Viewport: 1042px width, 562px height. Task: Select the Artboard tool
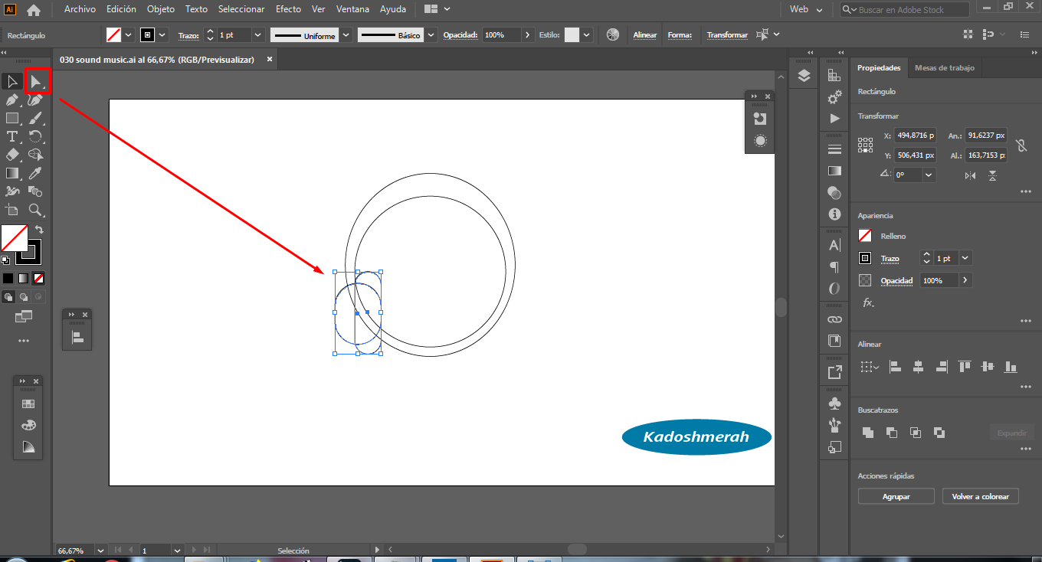pos(12,210)
